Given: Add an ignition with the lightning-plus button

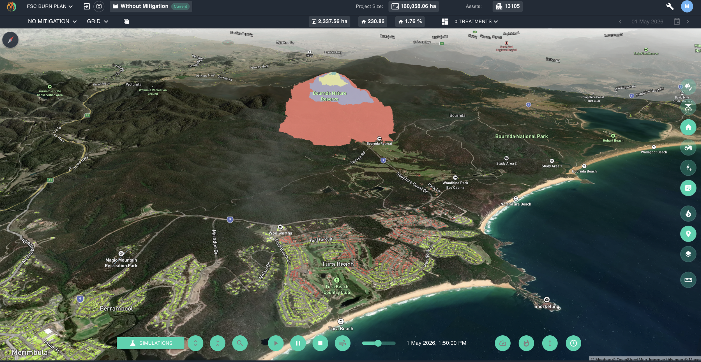Looking at the screenshot, I should 688,168.
